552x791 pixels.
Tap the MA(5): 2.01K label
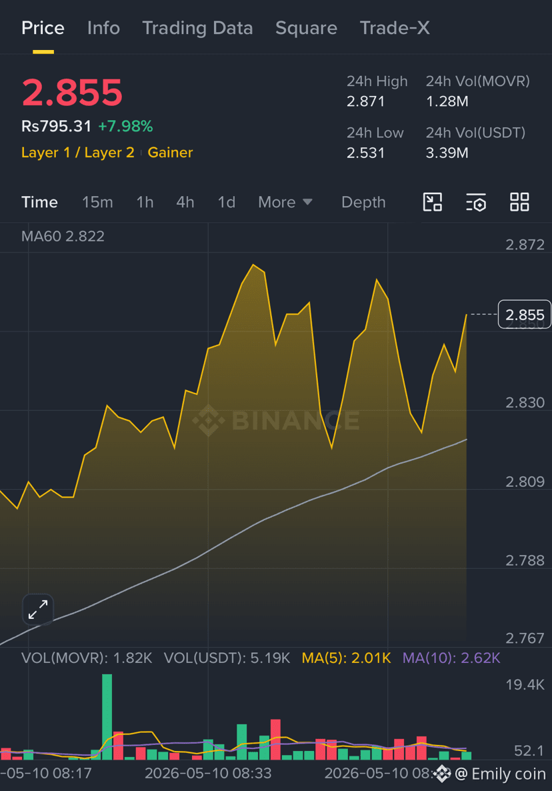pos(346,658)
